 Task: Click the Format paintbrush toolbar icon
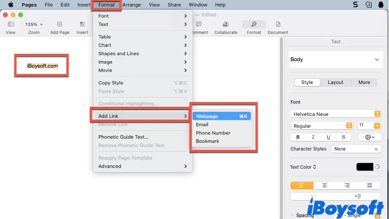coord(254,25)
